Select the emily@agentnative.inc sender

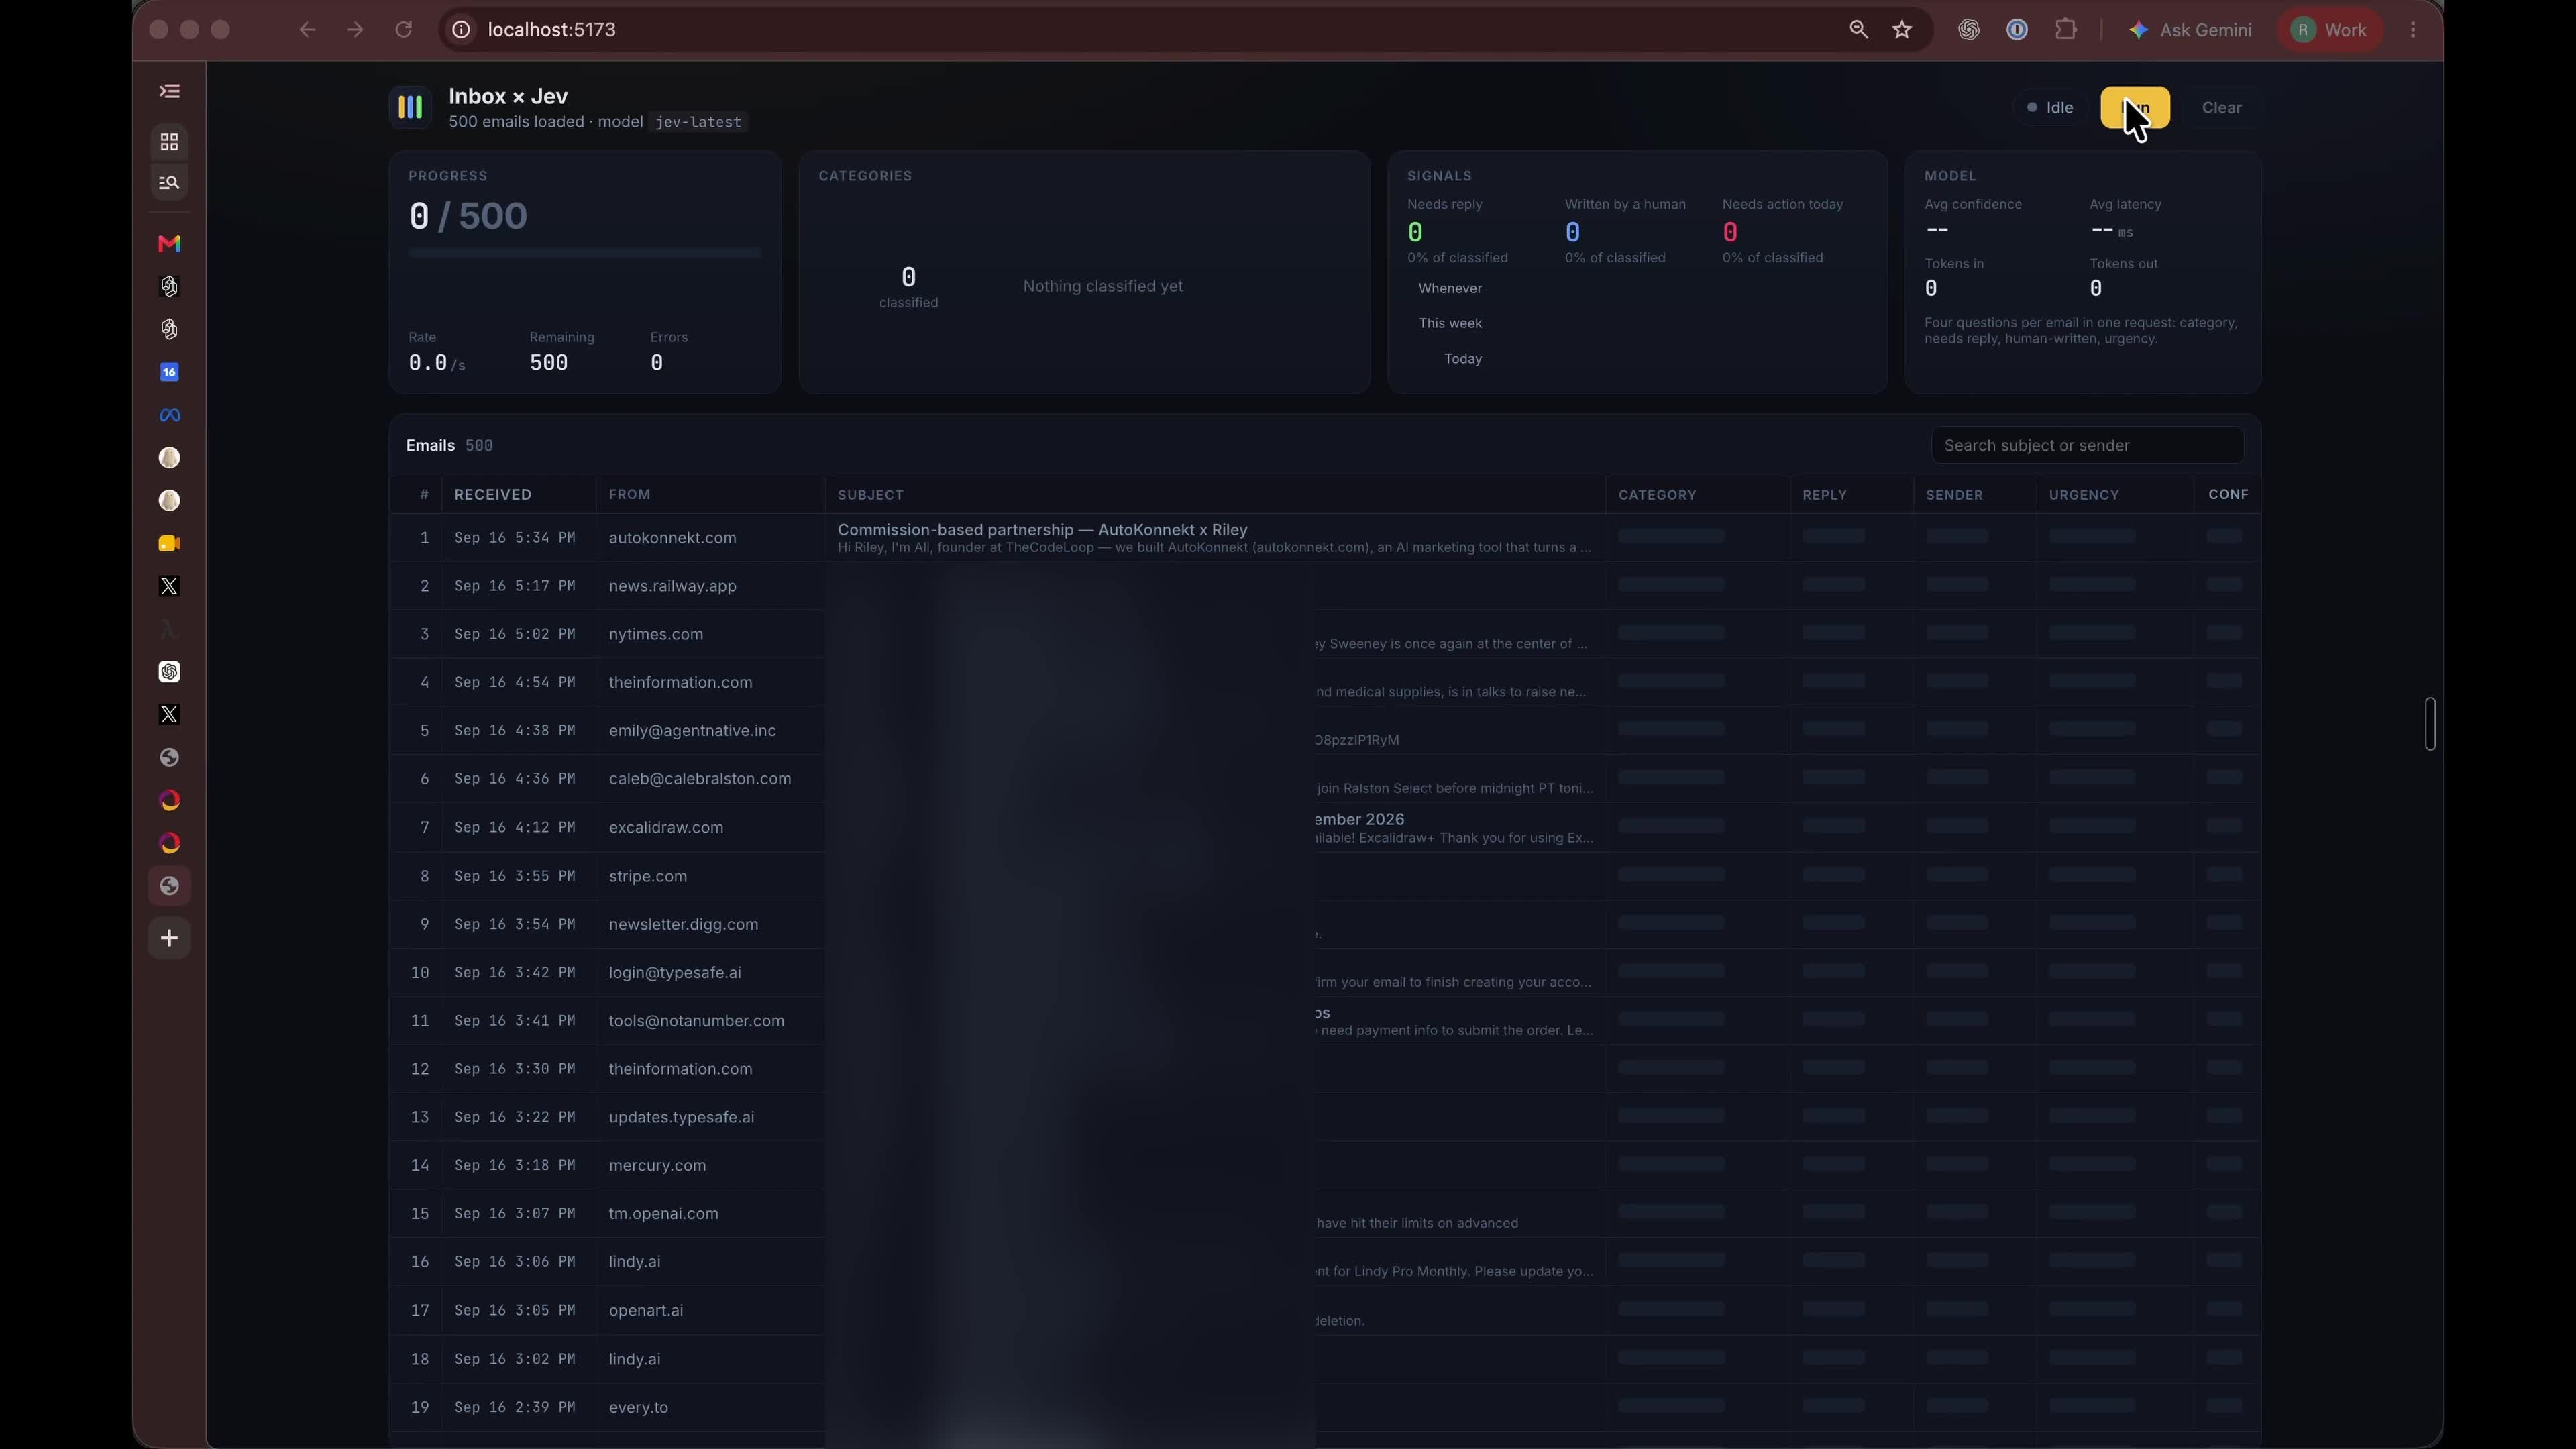click(x=692, y=731)
